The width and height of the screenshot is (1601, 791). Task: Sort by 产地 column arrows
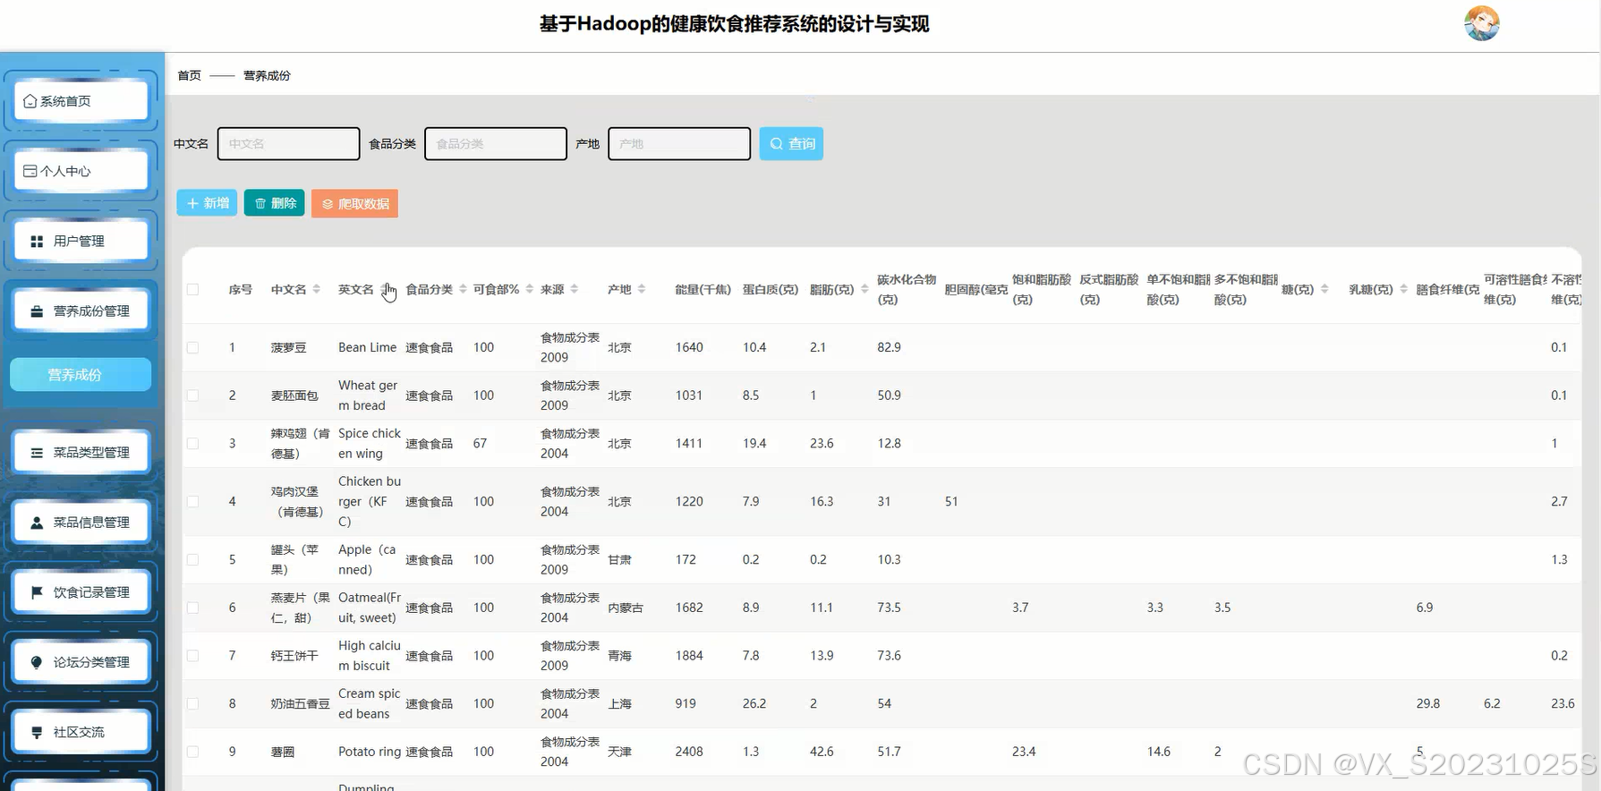tap(642, 289)
